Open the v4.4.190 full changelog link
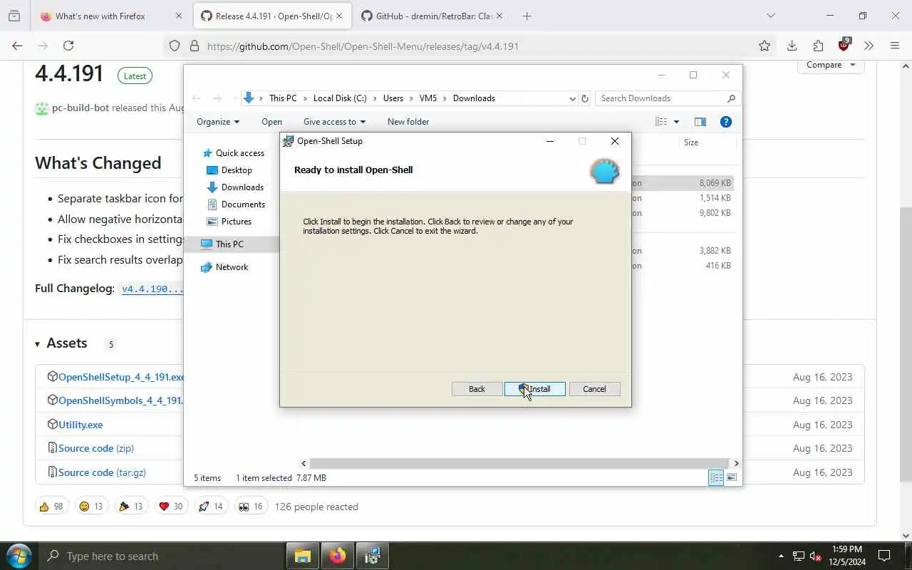912x570 pixels. tap(152, 289)
